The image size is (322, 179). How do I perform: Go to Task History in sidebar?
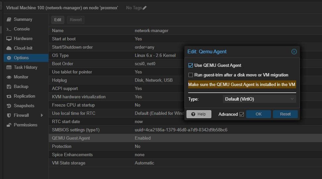(x=26, y=67)
